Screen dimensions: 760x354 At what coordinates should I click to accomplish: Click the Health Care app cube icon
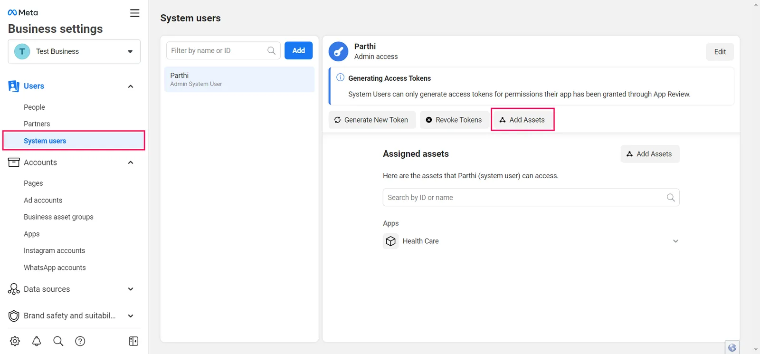(x=391, y=241)
